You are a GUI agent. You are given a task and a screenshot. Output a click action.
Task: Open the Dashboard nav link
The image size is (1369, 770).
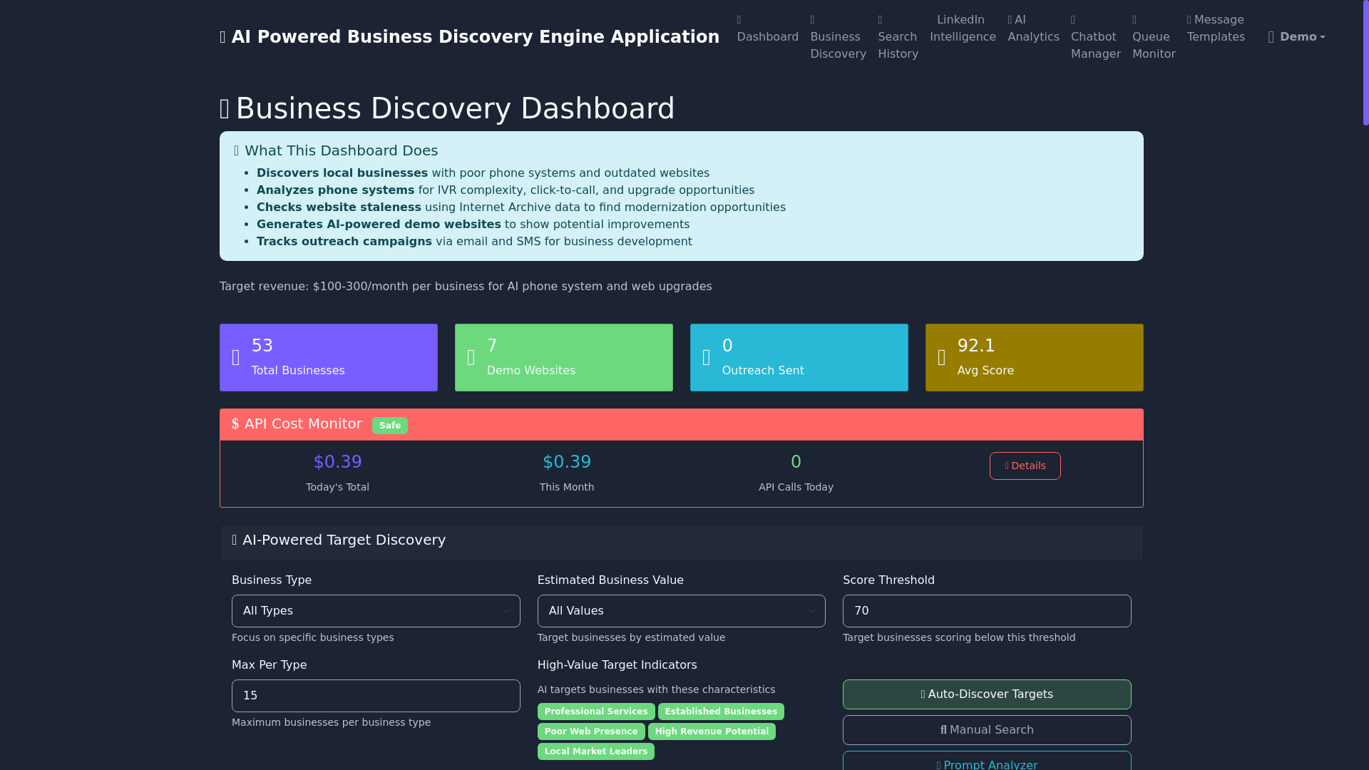click(x=767, y=29)
